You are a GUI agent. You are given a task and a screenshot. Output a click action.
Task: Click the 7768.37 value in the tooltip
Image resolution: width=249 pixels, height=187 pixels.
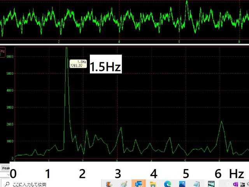pyautogui.click(x=76, y=65)
